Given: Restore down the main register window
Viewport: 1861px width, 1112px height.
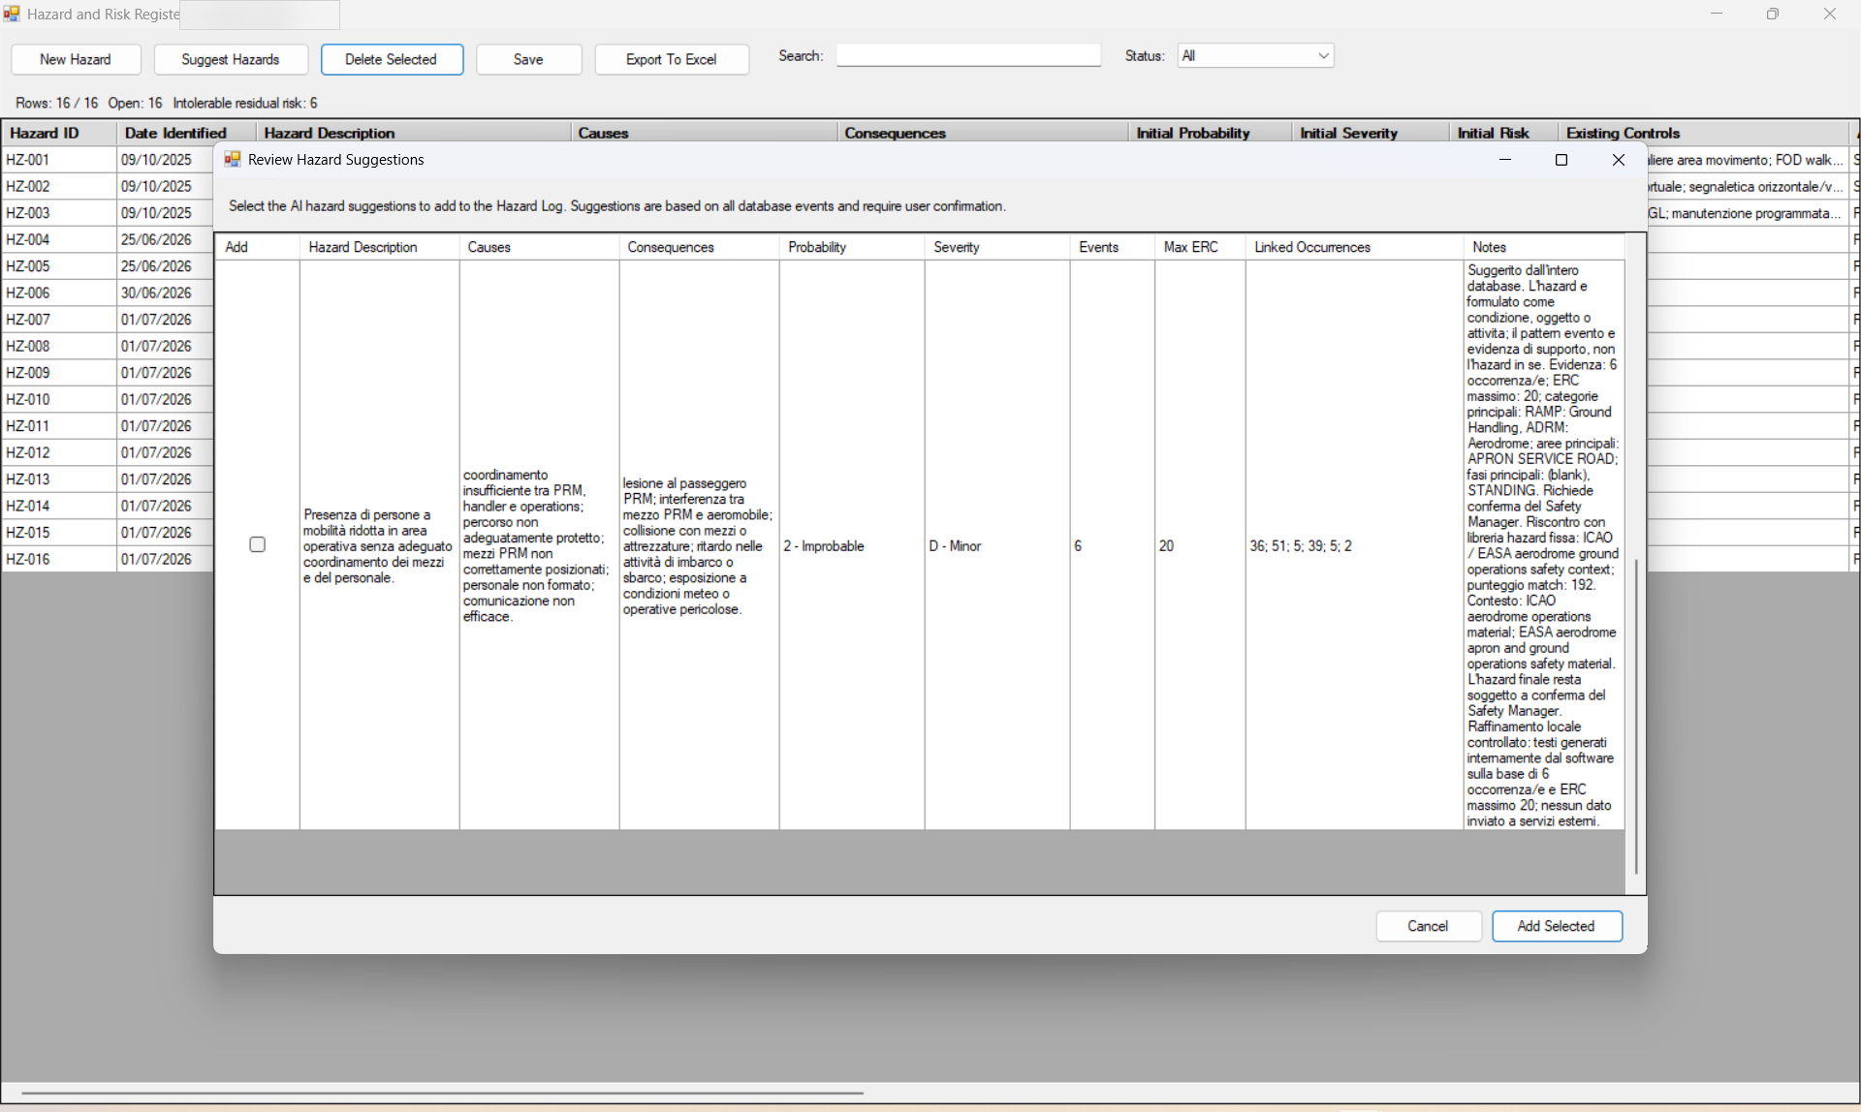Looking at the screenshot, I should (1773, 14).
